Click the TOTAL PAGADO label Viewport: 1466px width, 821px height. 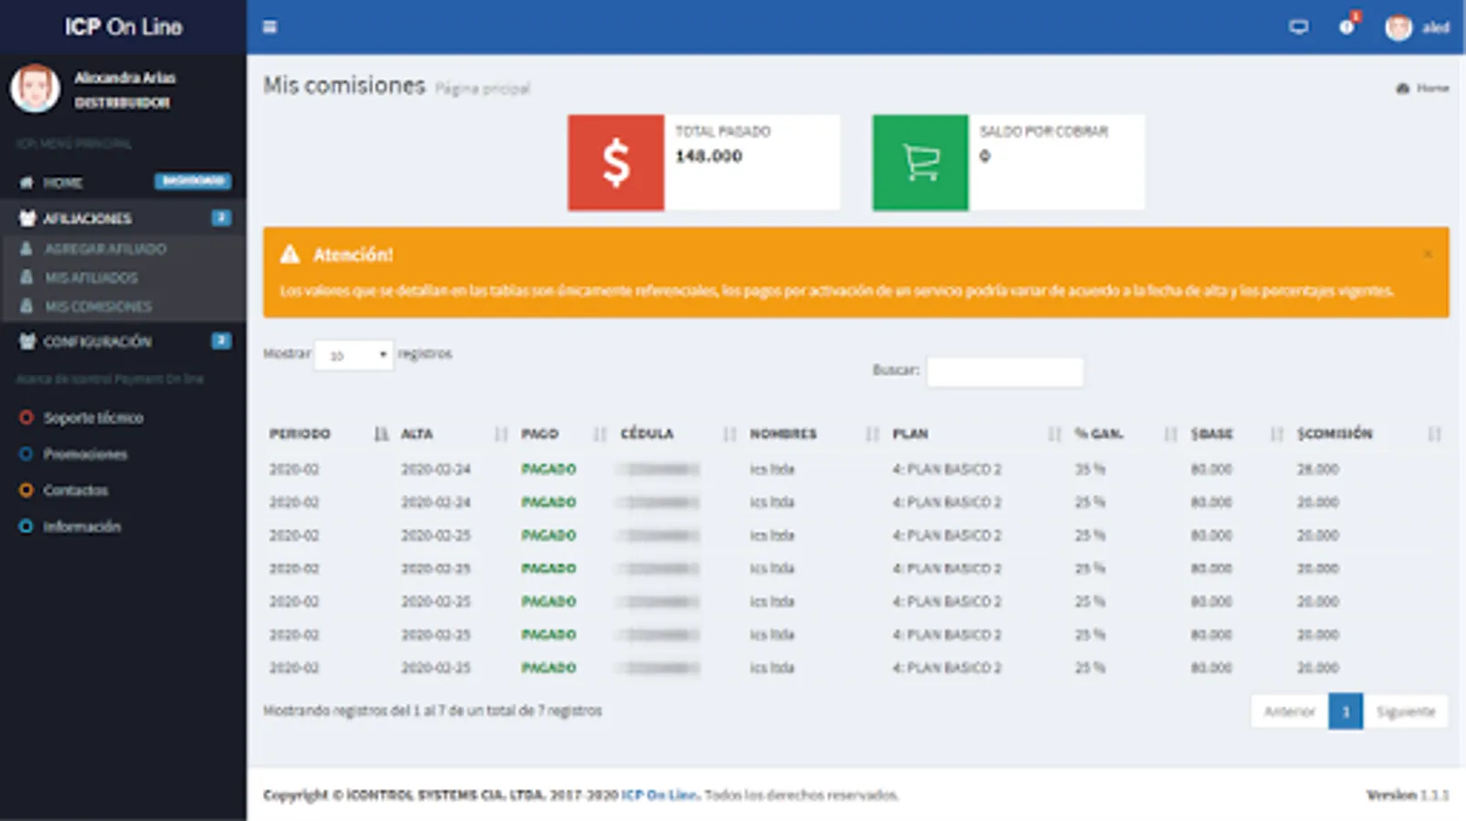click(723, 131)
